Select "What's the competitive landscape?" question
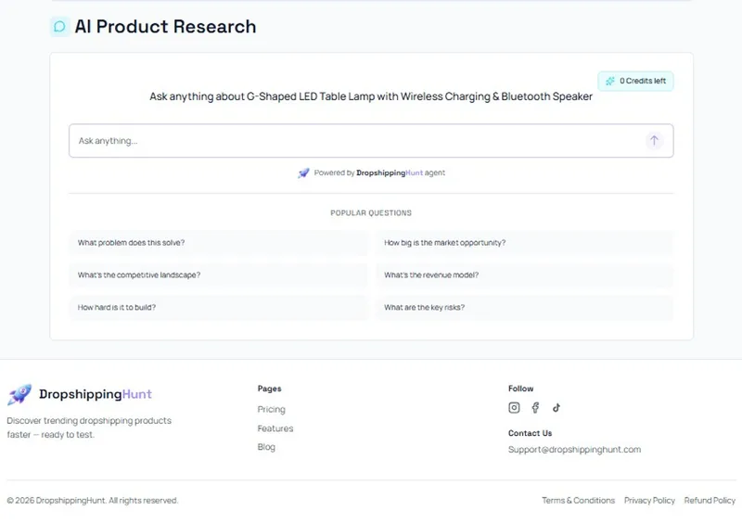Screen dimensions: 742x523 218,275
